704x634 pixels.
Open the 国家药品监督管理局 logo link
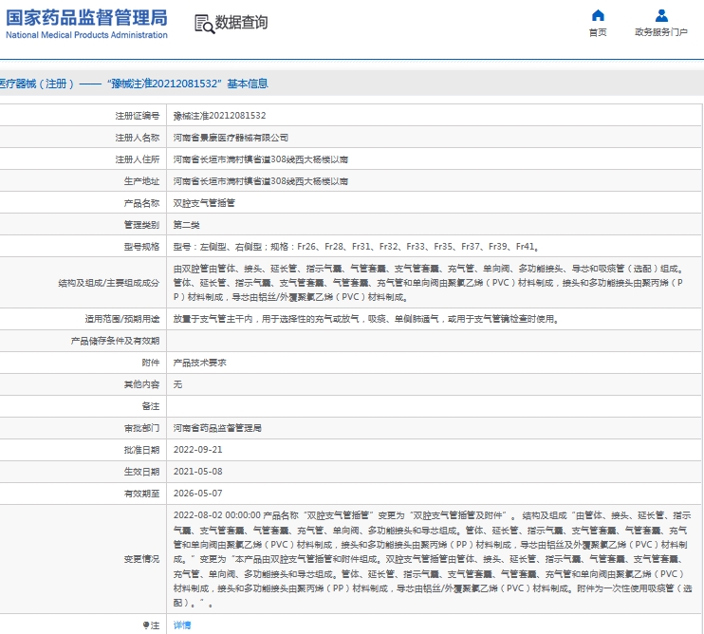(86, 24)
